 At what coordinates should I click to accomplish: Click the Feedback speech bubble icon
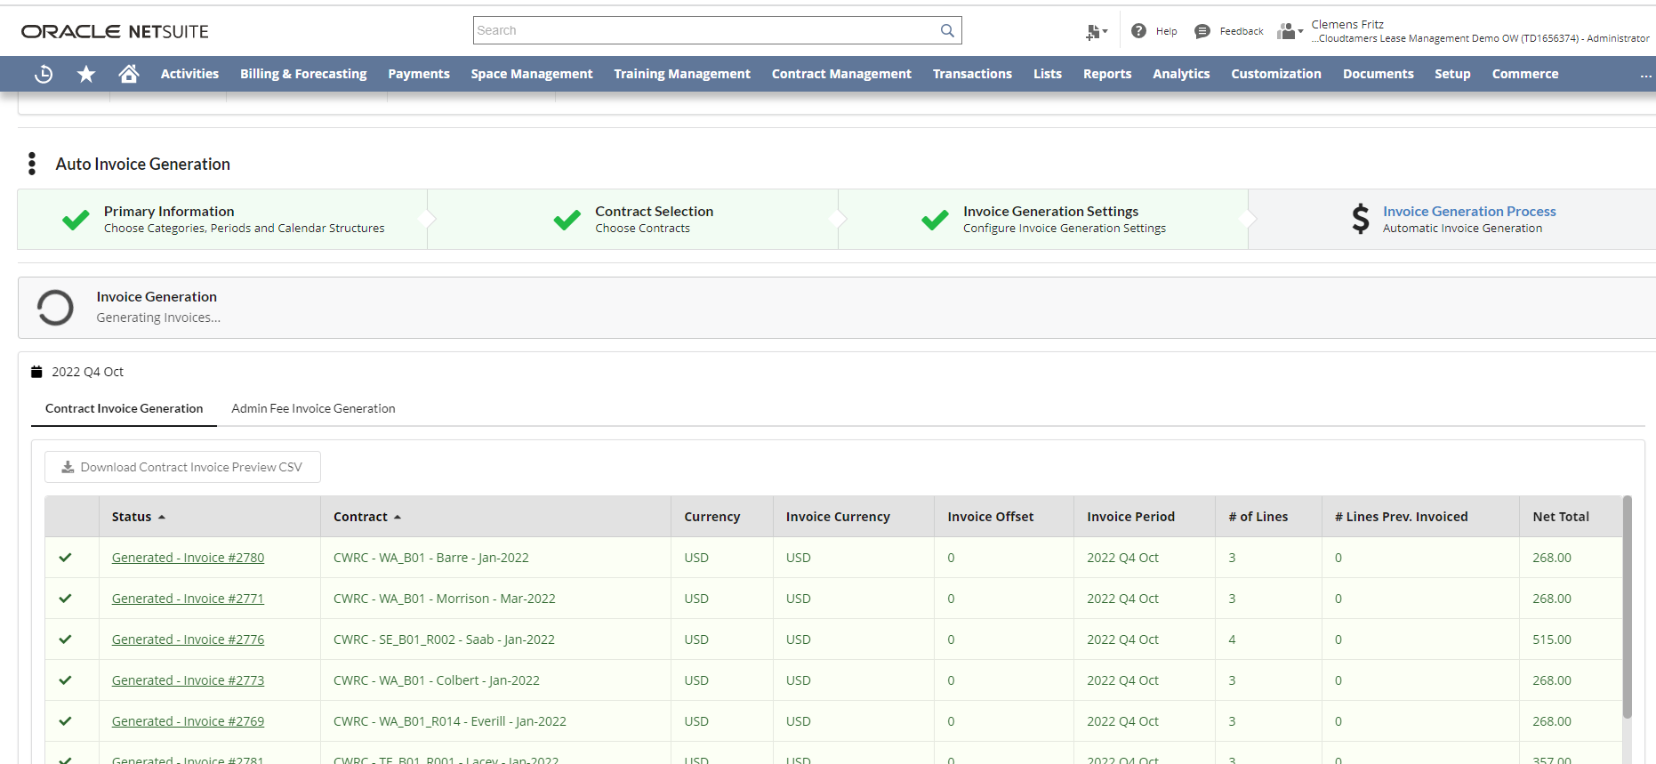(1202, 31)
